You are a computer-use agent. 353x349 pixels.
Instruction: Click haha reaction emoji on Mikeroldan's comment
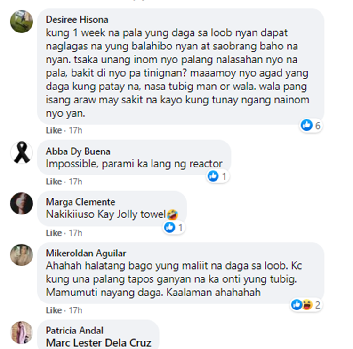pos(307,305)
